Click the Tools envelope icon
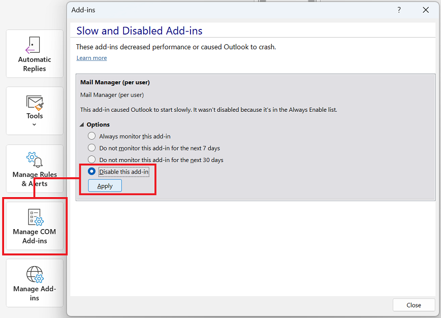Viewport: 441px width, 318px height. pyautogui.click(x=35, y=103)
